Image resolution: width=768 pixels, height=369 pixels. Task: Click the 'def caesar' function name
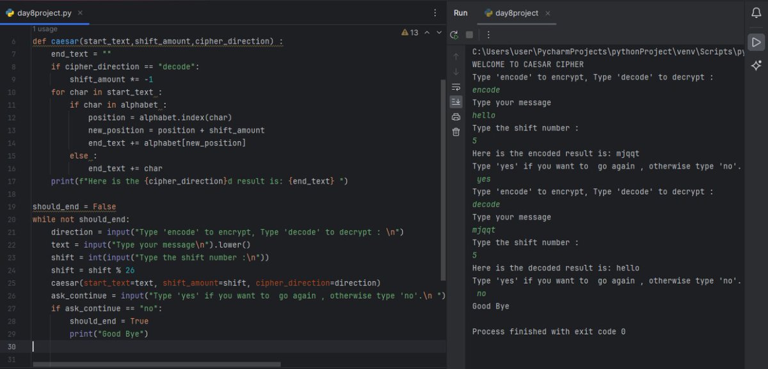pos(65,41)
